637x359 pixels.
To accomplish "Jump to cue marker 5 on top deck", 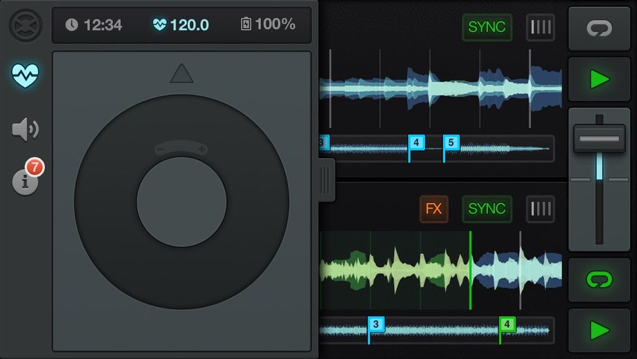I will point(451,143).
